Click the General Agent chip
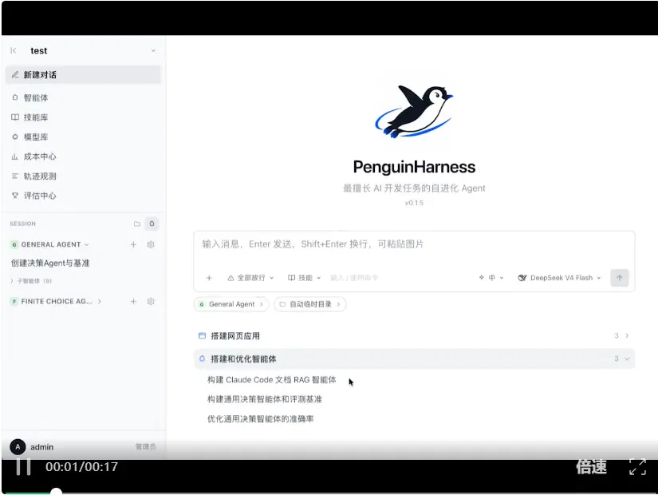 pyautogui.click(x=231, y=304)
